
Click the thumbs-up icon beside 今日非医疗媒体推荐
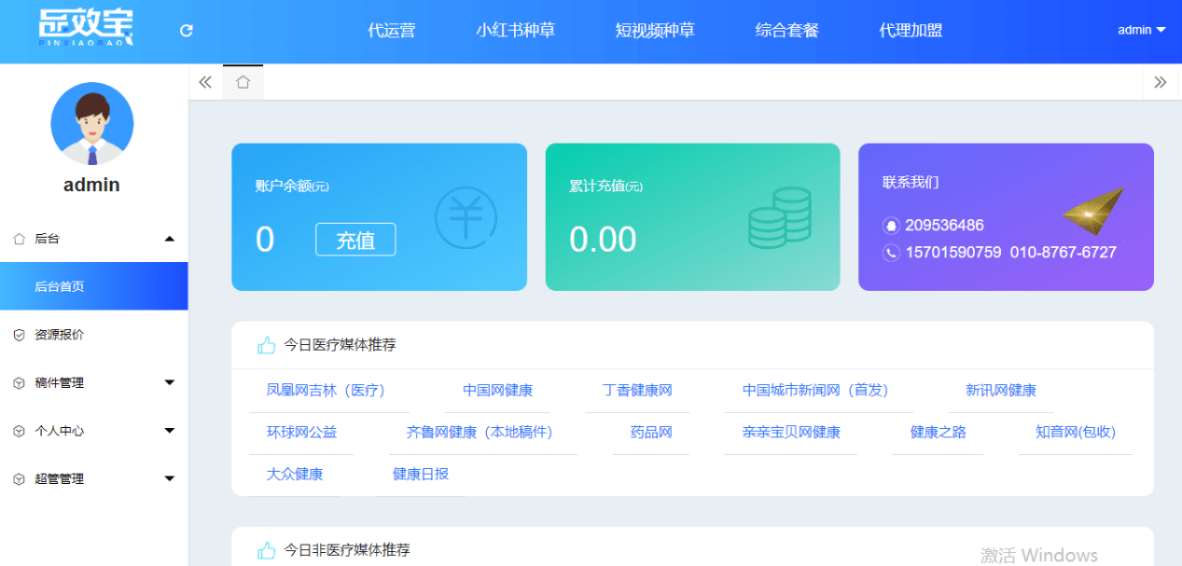(x=265, y=551)
